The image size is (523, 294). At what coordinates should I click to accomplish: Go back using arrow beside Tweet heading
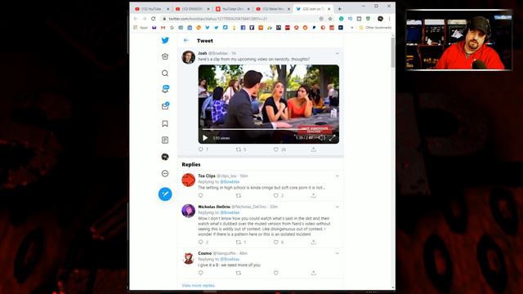tap(186, 40)
